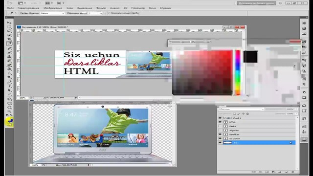
Task: Select the Eyedropper tool in toolbox
Action: coord(9,44)
